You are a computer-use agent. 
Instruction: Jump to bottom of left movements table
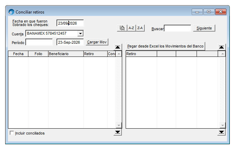[118, 132]
